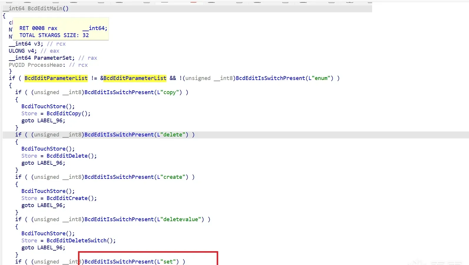Select the ParameterSet variable declaration
The width and height of the screenshot is (469, 265).
pos(42,58)
